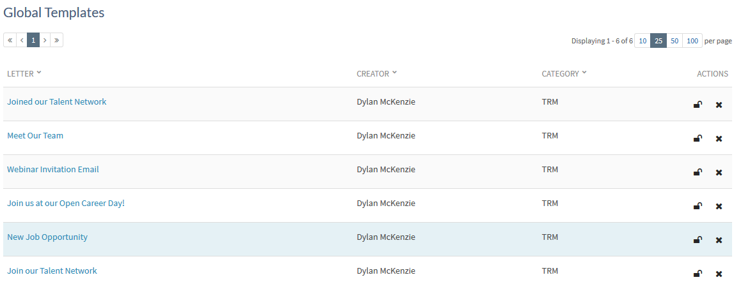Delete the Join our Talent Network template
734x289 pixels.
click(719, 274)
